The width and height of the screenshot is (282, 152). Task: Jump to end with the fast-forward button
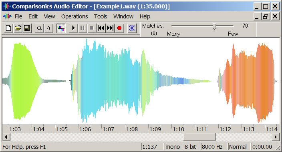tap(110, 28)
